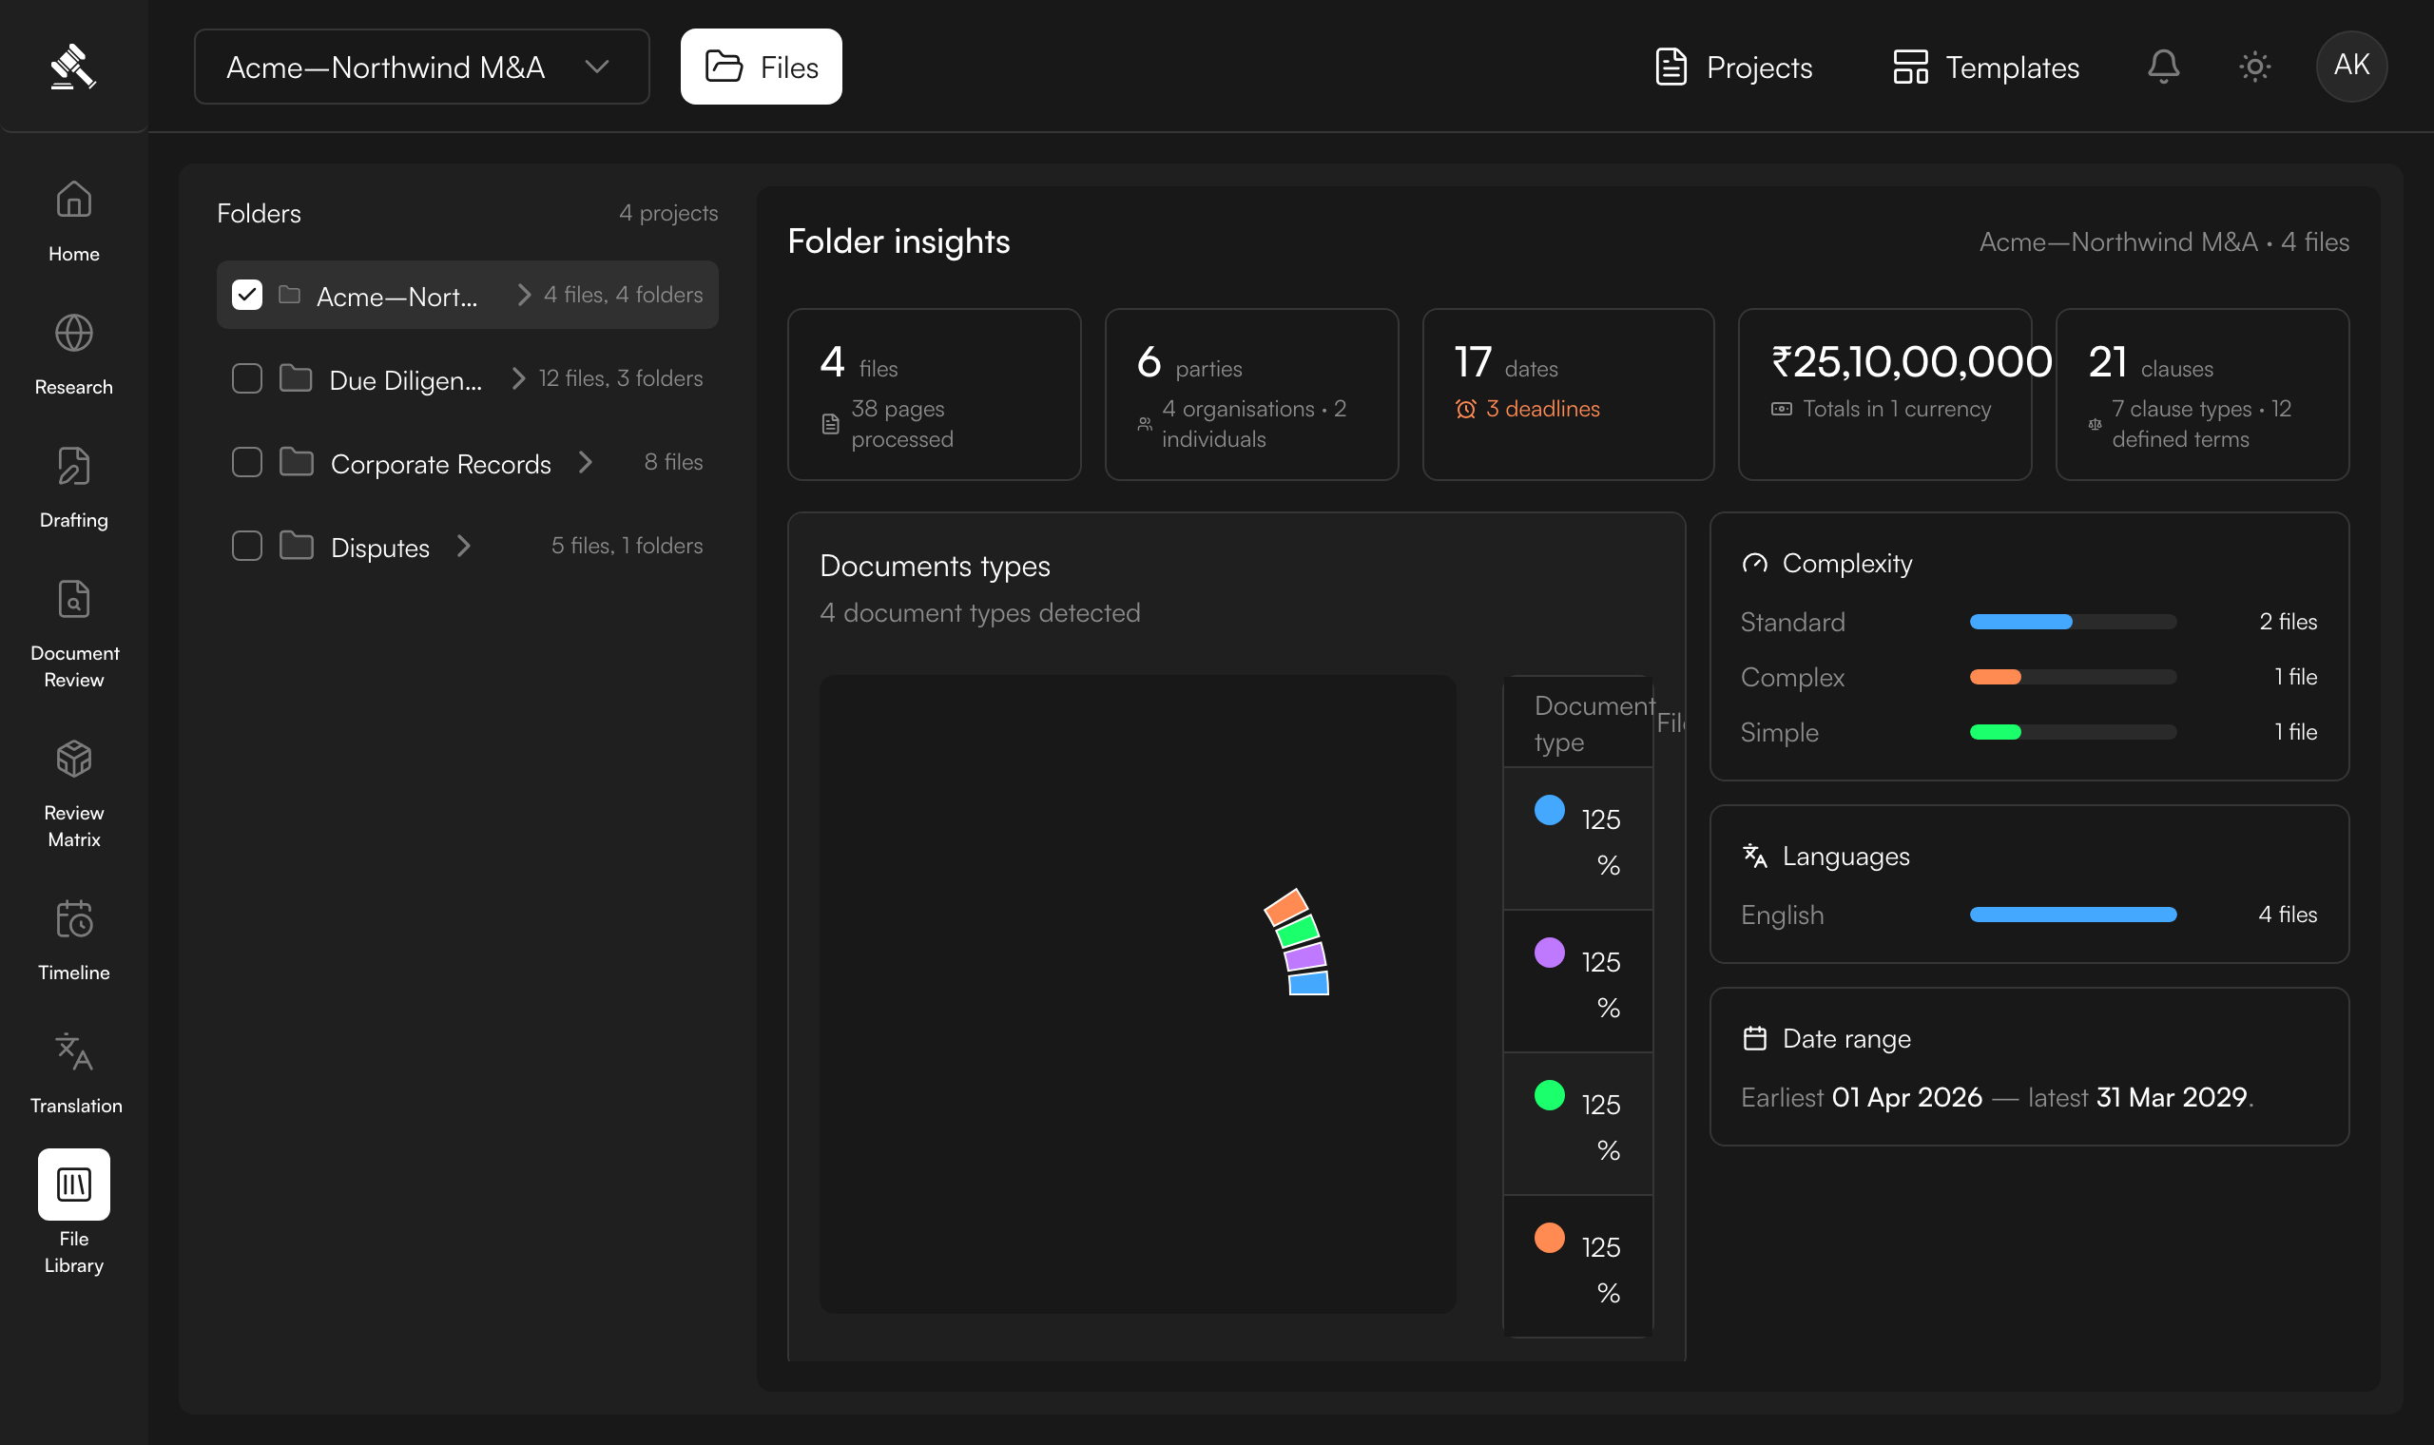Toggle the light theme sun icon

click(x=2255, y=67)
